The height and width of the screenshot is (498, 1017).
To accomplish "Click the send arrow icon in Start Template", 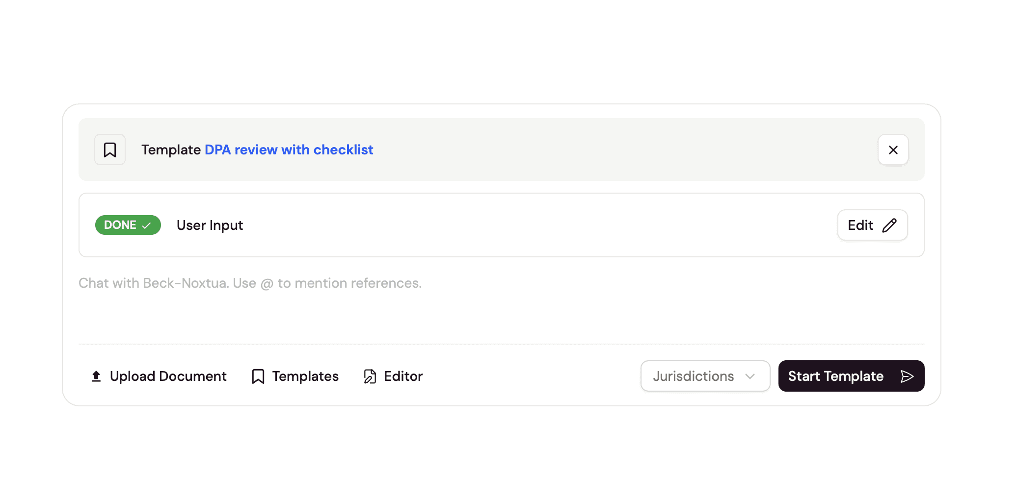I will pos(907,376).
